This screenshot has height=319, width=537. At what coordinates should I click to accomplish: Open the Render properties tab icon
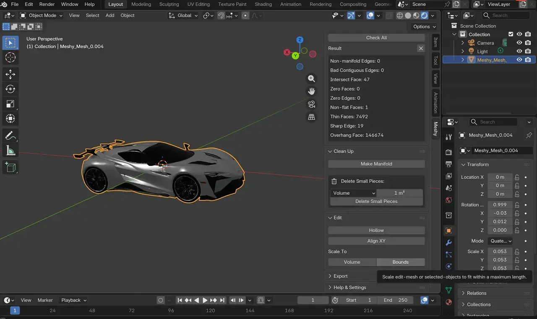448,152
